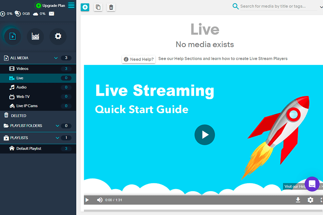The image size is (323, 215).
Task: Click the search magnifier icon
Action: click(x=236, y=6)
